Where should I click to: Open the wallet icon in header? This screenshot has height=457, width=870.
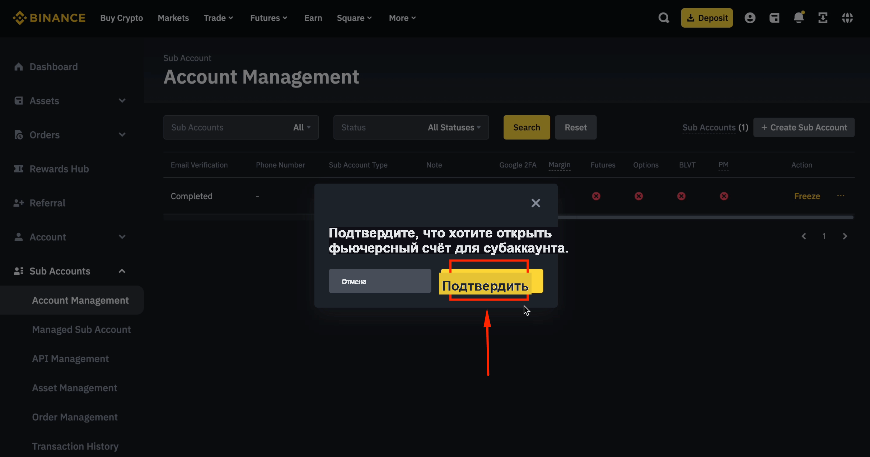coord(774,18)
